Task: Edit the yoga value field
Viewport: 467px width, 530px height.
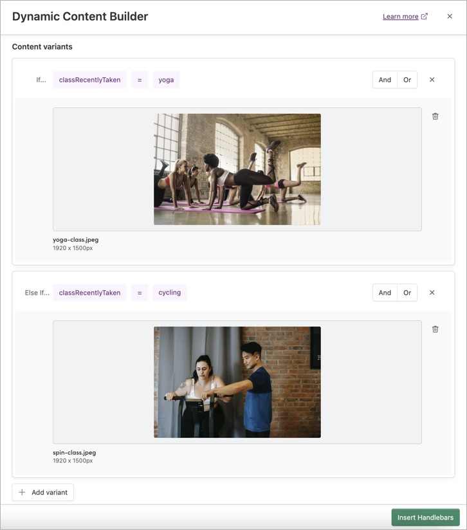Action: 166,80
